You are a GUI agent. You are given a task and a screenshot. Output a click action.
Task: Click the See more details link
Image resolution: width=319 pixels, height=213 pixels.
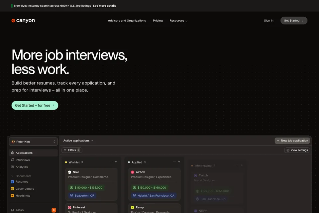click(x=104, y=6)
